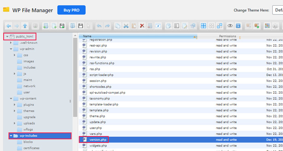This screenshot has width=283, height=151.
Task: Click the extract archive icon
Action: pyautogui.click(x=249, y=26)
